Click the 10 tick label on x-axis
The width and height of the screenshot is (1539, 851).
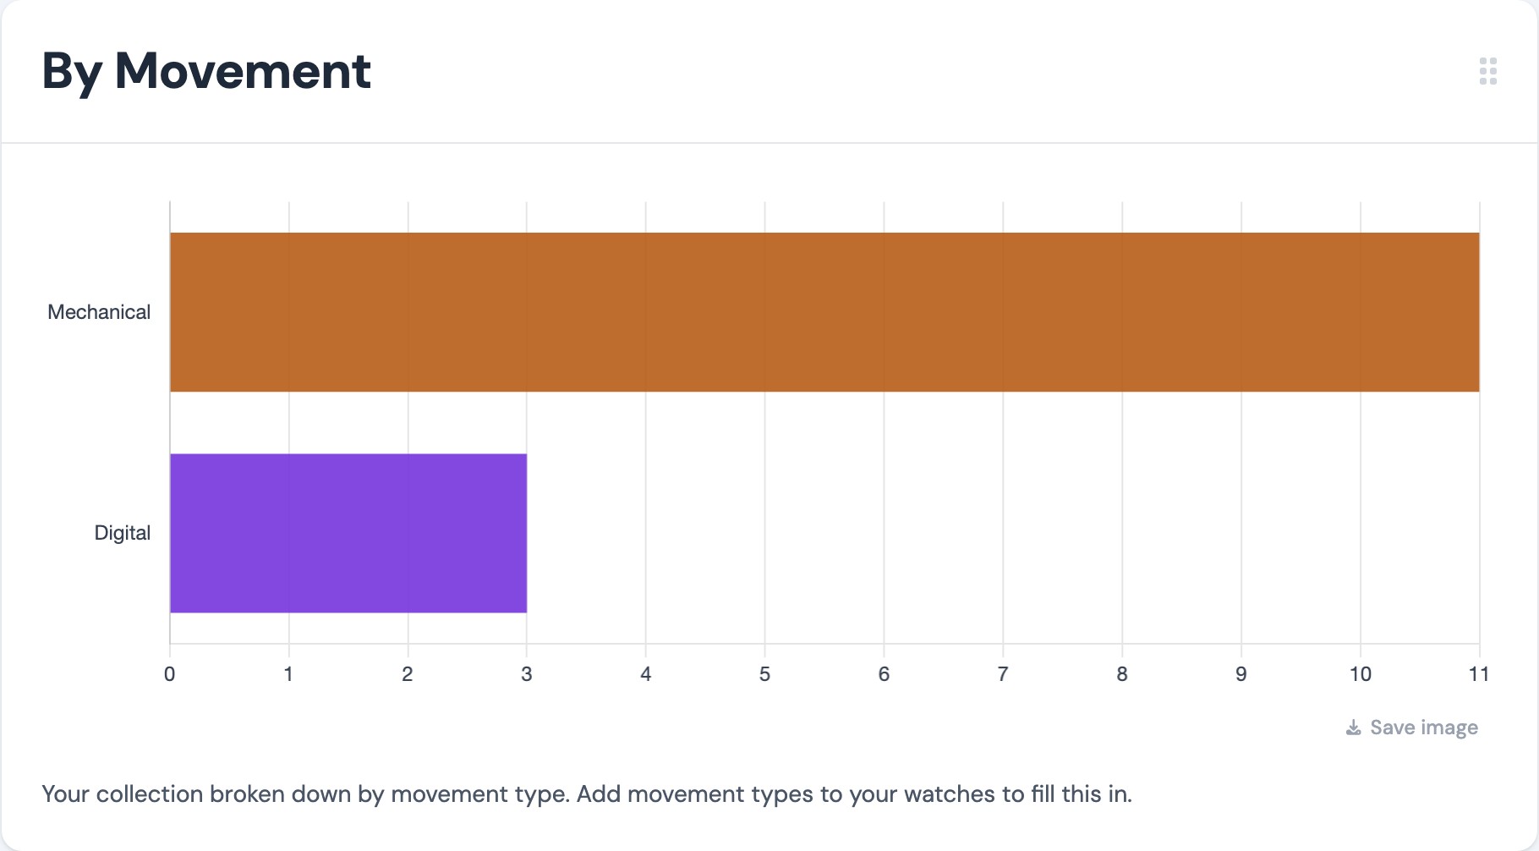click(x=1361, y=674)
